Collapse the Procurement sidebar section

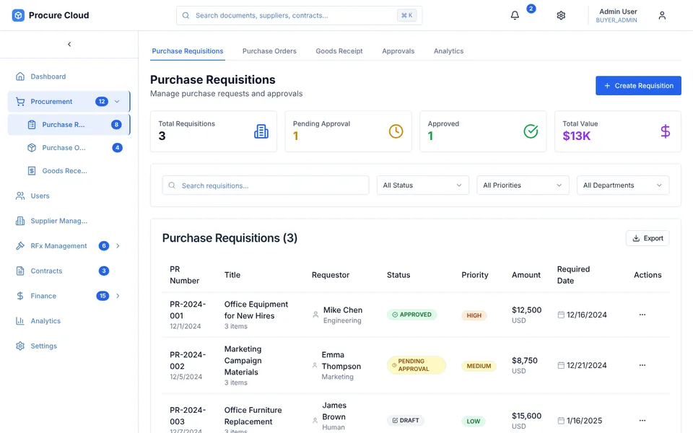tap(117, 102)
